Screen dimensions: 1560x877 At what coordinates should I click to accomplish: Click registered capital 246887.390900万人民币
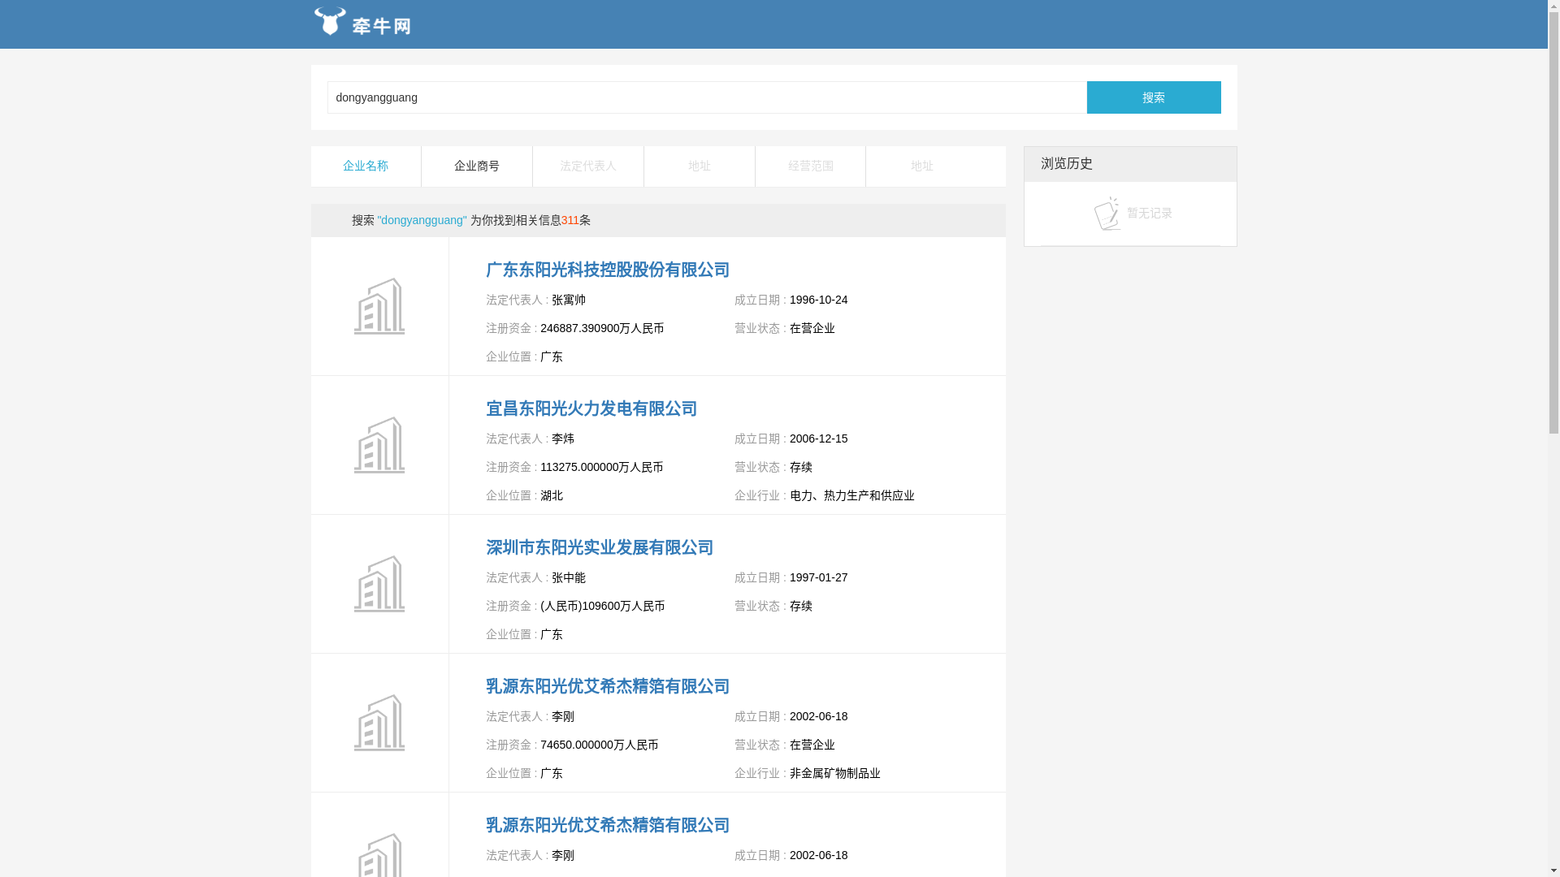[602, 328]
